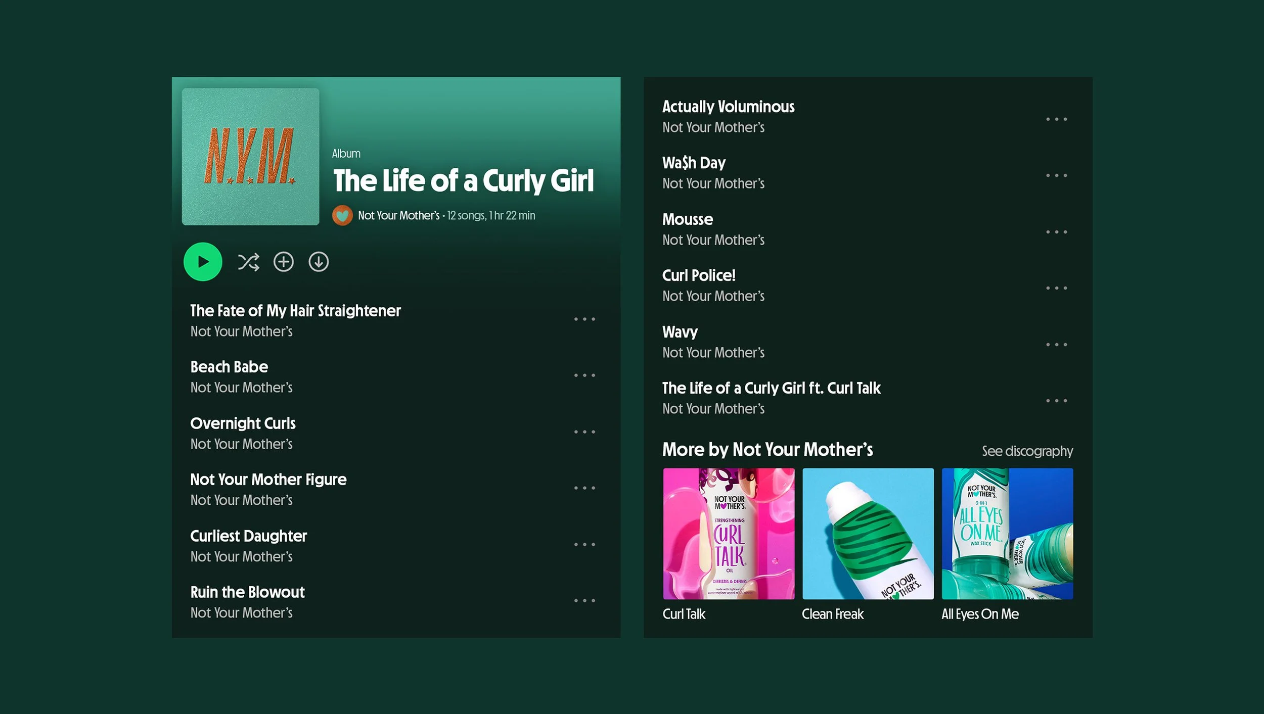Click the artist heart avatar icon
Viewport: 1264px width, 714px height.
point(342,215)
